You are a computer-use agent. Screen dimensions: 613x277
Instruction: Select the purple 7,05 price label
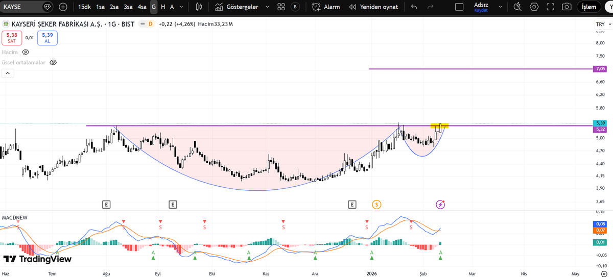coord(600,69)
